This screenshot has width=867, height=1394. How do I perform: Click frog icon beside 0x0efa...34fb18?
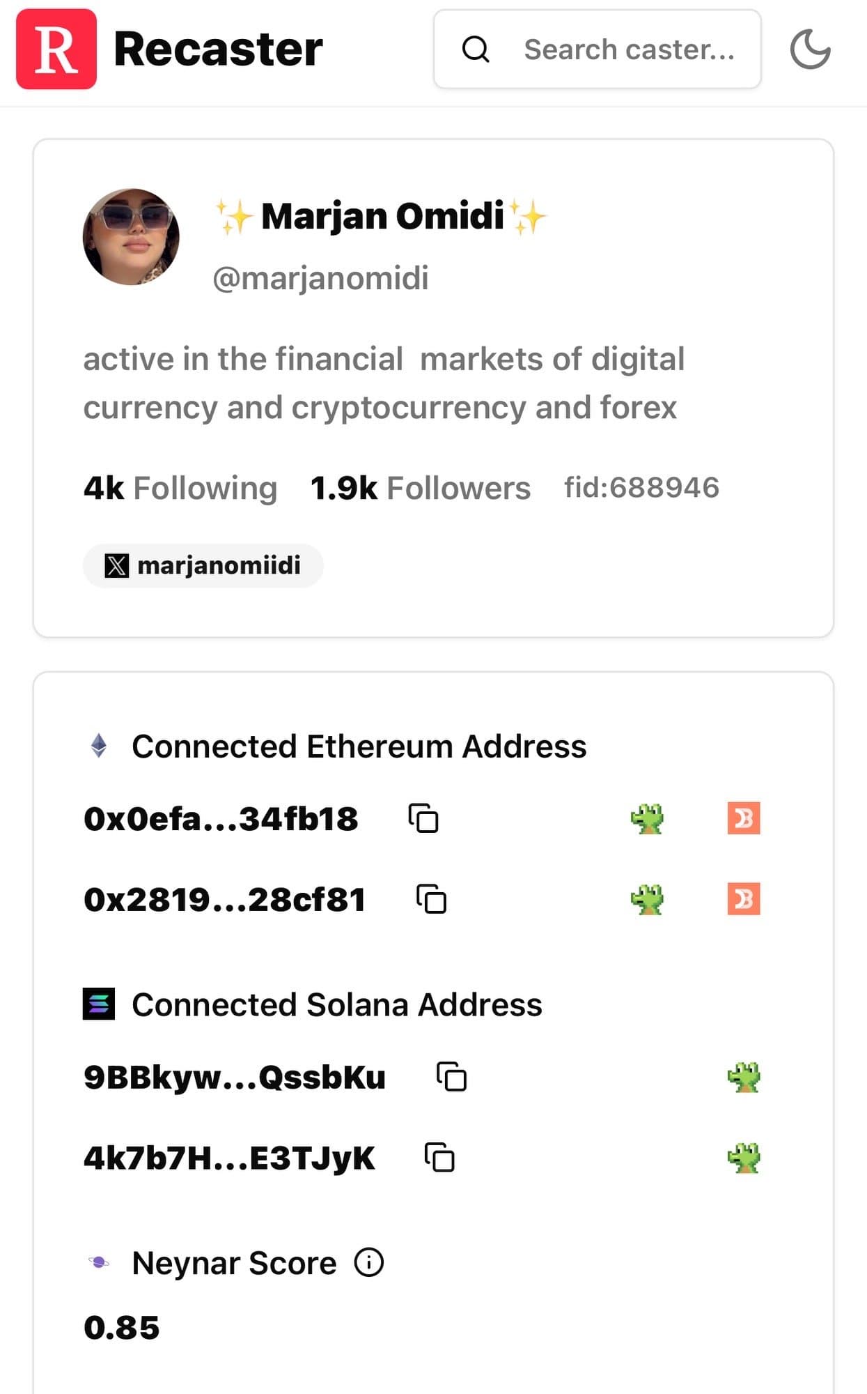tap(647, 818)
